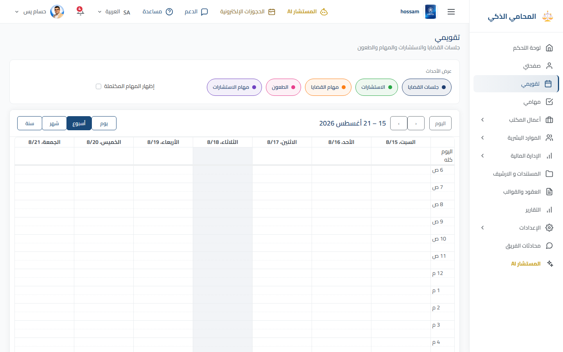Image resolution: width=563 pixels, height=352 pixels.
Task: Click the folder icon for المستندات و الارشيف
Action: pos(549,174)
